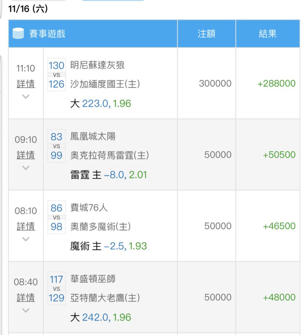Open 詳情 for the 08:40 game

coord(26,297)
